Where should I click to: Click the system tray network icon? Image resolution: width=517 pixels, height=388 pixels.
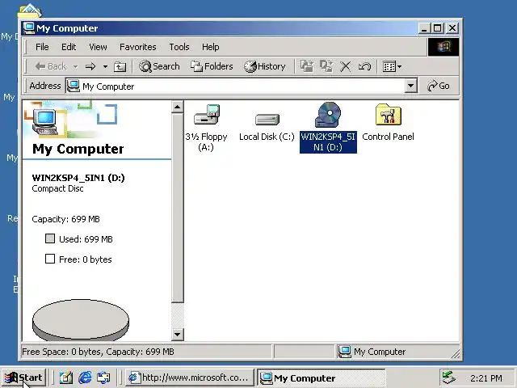point(448,377)
